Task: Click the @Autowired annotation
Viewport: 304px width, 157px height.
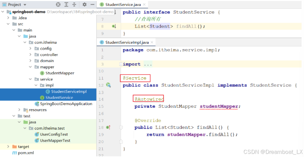Action: coord(149,99)
